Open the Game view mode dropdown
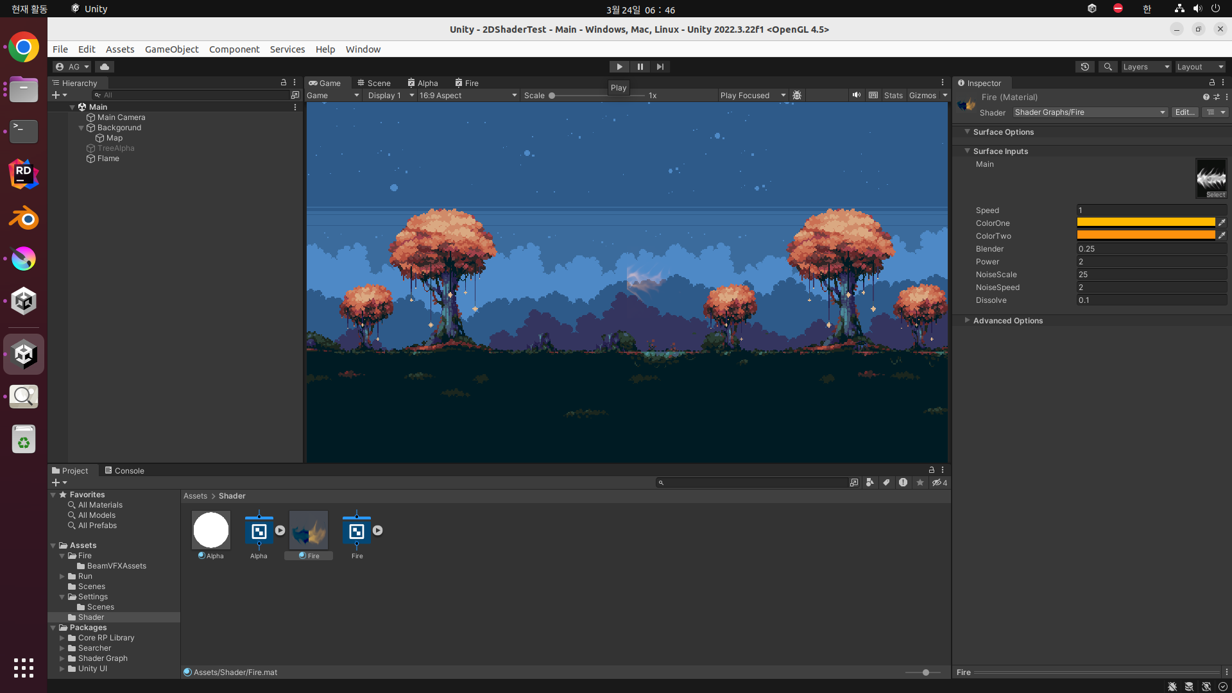 click(333, 95)
